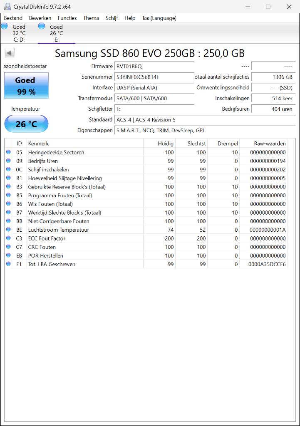Screen dimensions: 300x426
Task: Click status orb of Wis Fouten row
Action: click(x=8, y=204)
